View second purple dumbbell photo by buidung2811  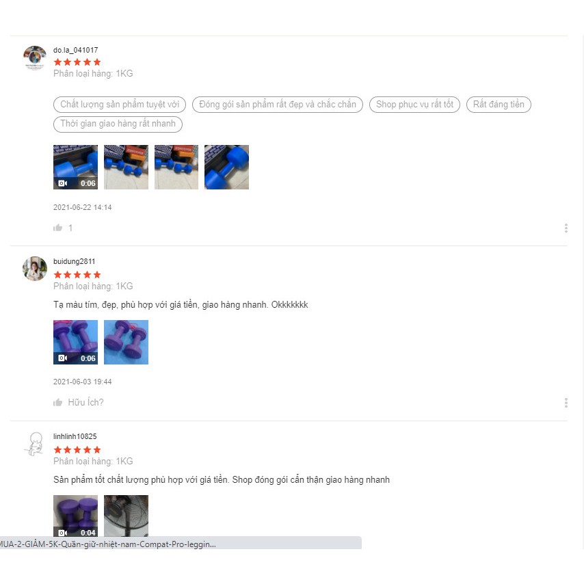(x=126, y=343)
